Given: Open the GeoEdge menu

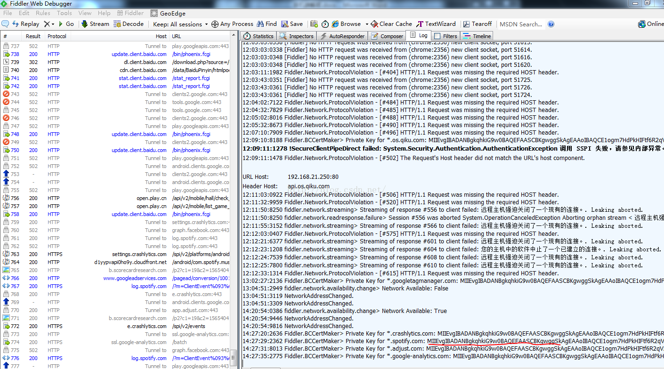Looking at the screenshot, I should 168,13.
